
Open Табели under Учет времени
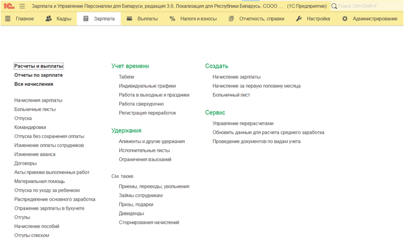coord(126,77)
